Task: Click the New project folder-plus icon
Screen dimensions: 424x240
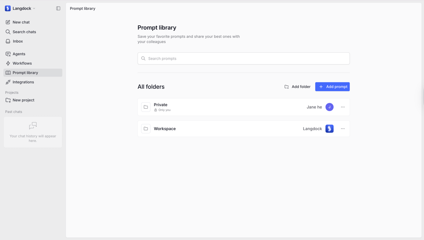Action: pos(8,100)
